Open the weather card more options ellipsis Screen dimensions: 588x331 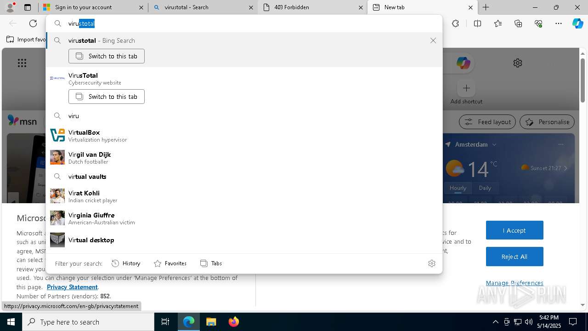(x=560, y=144)
